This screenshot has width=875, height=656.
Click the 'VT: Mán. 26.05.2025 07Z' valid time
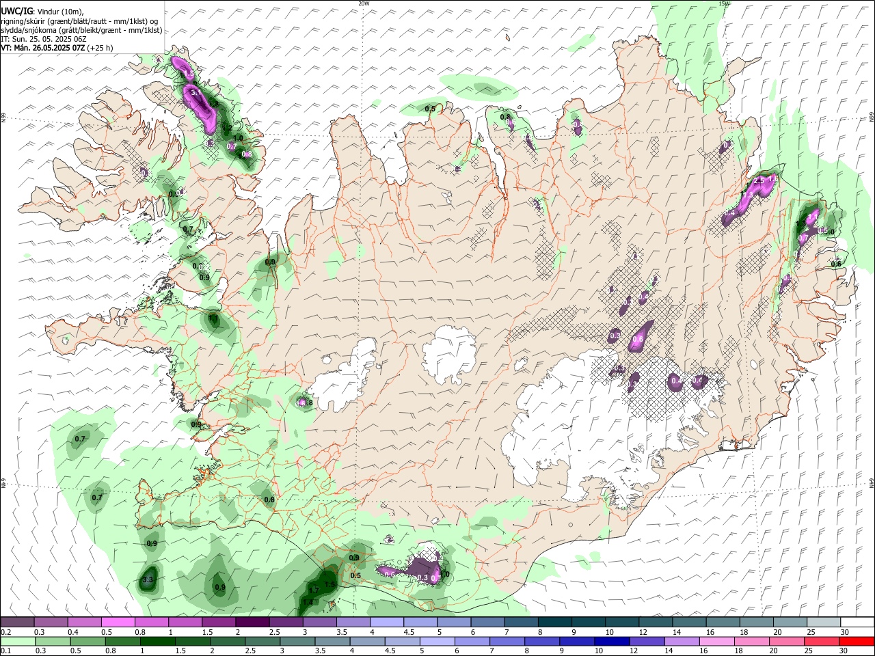43,48
